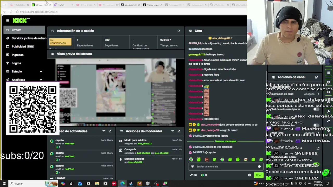Expand the Estudio sidebar section
The height and width of the screenshot is (187, 333).
tap(41, 71)
